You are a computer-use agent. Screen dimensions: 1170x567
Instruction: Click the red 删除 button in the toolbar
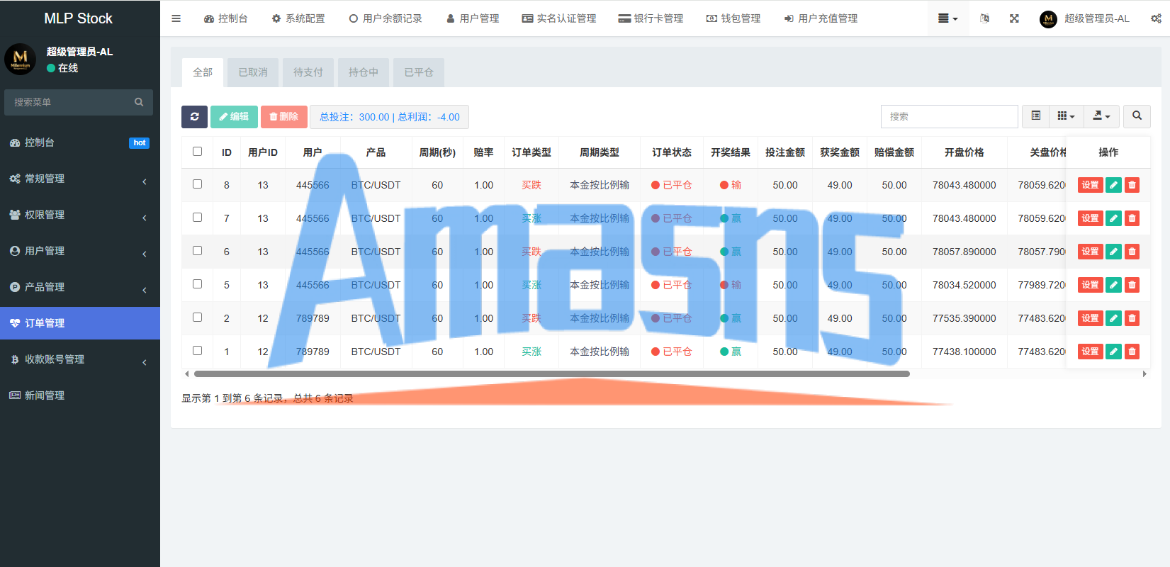click(x=283, y=117)
